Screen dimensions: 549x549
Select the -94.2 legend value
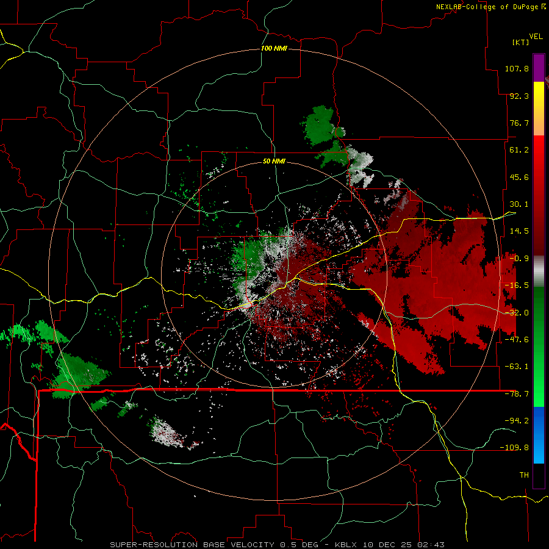(x=517, y=420)
